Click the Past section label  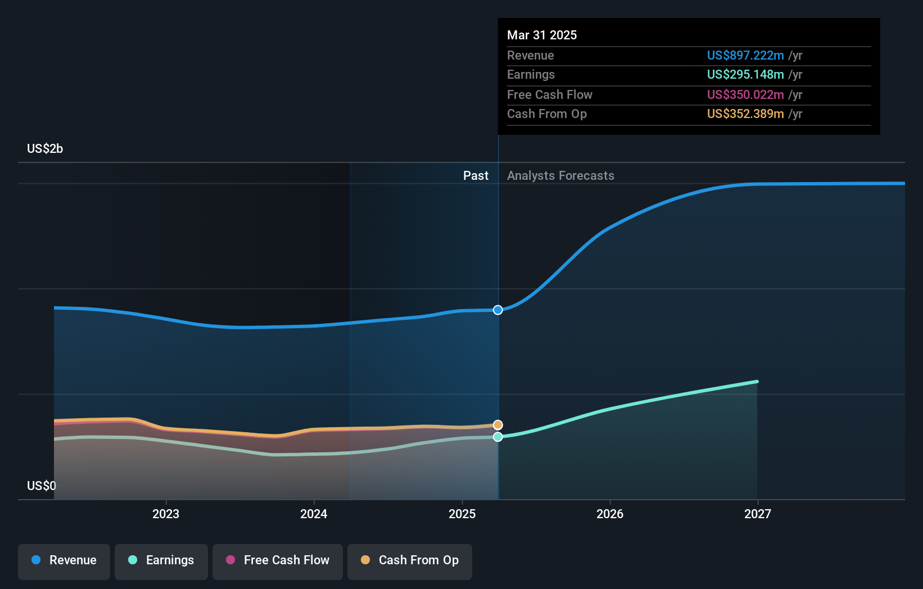pos(476,175)
